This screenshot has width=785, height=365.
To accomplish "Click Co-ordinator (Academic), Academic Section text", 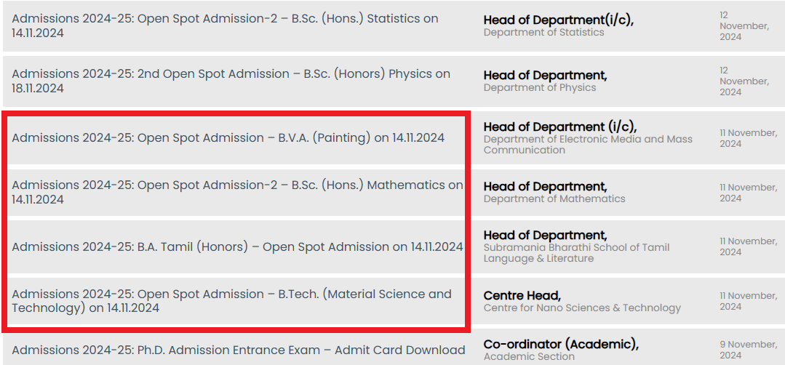I will point(560,350).
